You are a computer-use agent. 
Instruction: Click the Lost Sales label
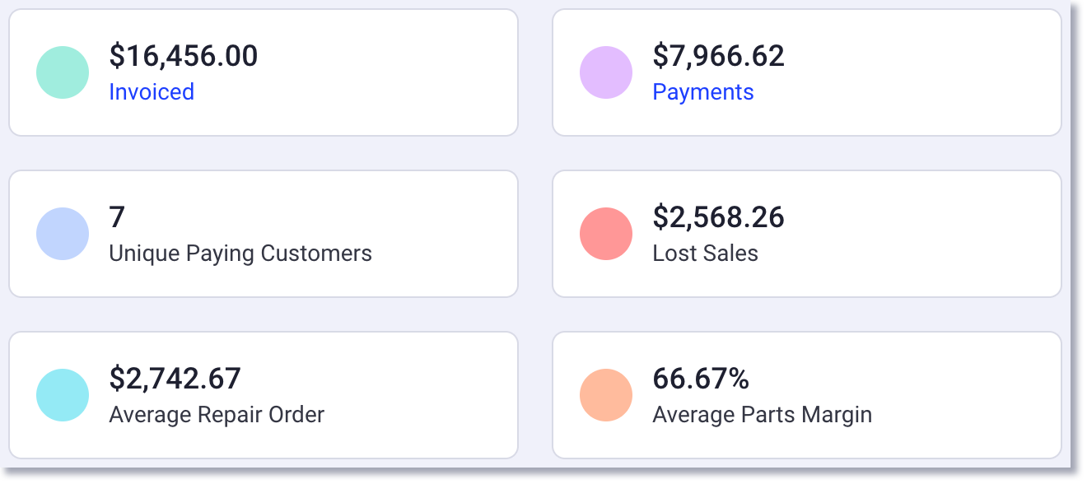[x=705, y=253]
